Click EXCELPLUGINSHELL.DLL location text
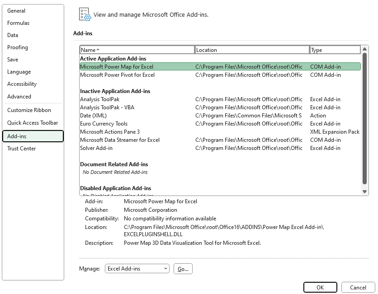 (153, 234)
